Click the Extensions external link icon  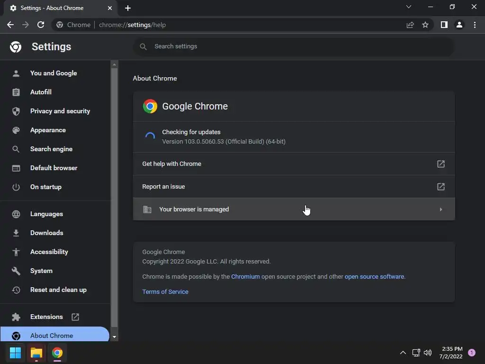(x=75, y=317)
